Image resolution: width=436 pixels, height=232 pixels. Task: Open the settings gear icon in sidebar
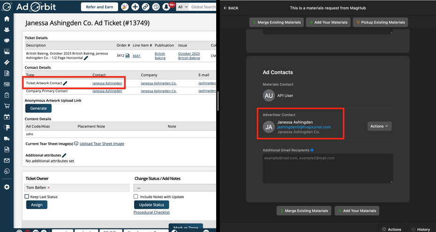(x=7, y=187)
